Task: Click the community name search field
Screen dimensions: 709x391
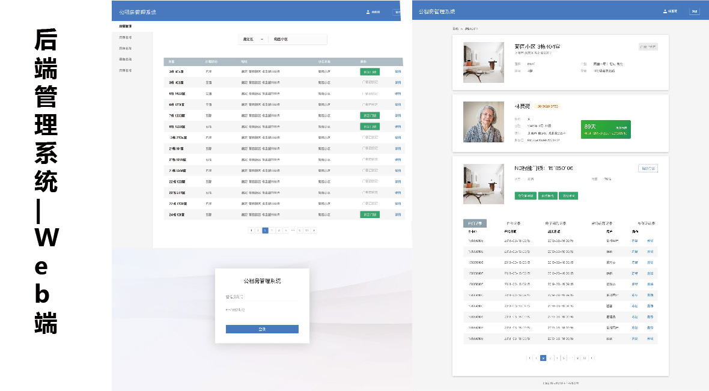Action: coord(297,39)
